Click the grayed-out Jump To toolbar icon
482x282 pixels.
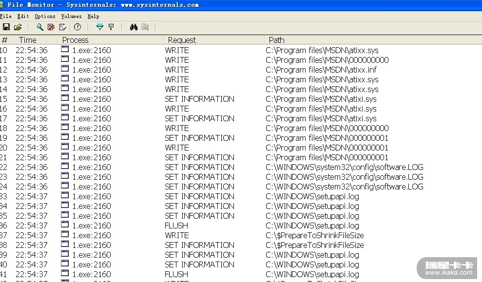coord(145,27)
